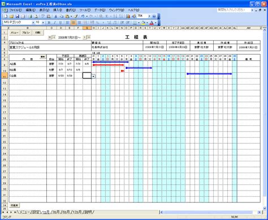
Task: Open the font name dropdown
Action: coord(33,23)
